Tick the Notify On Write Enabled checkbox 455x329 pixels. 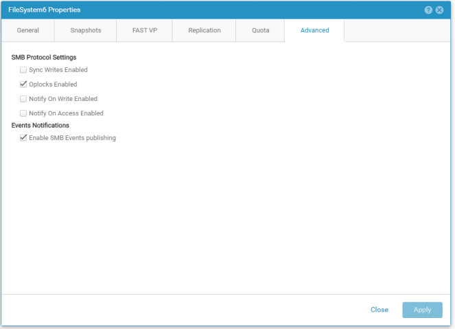click(23, 99)
